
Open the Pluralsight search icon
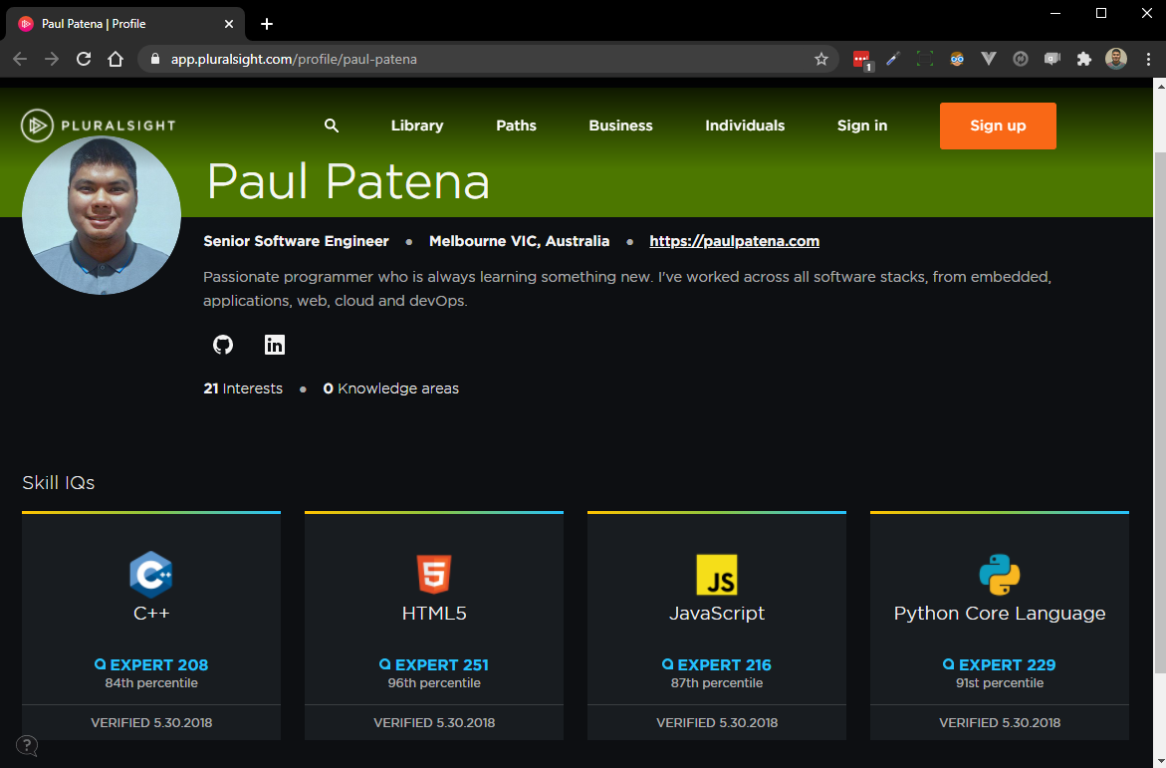coord(332,126)
